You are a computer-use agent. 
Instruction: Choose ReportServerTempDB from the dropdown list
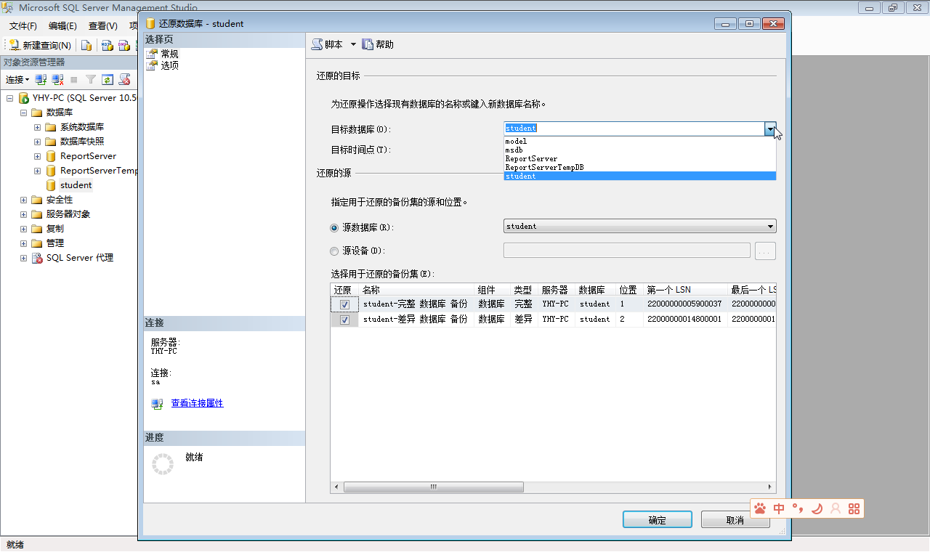tap(640, 167)
